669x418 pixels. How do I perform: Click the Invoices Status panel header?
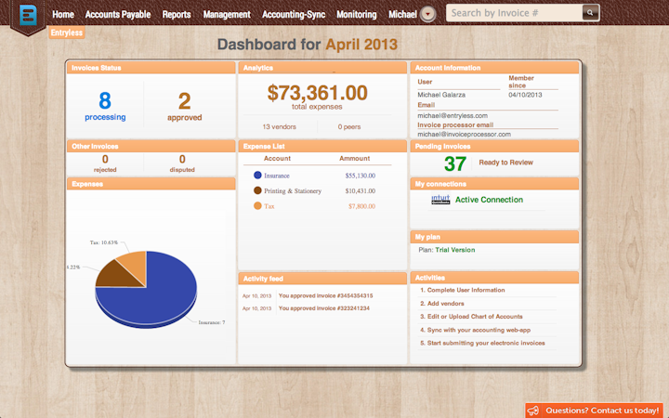tap(151, 68)
